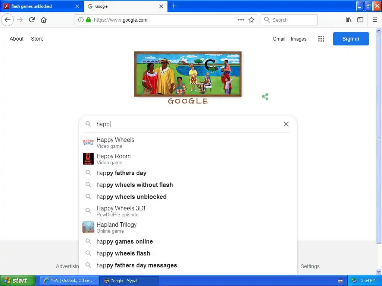Viewport: 382px width, 286px height.
Task: Click the keyboard icon in the tray
Action: tap(340, 281)
